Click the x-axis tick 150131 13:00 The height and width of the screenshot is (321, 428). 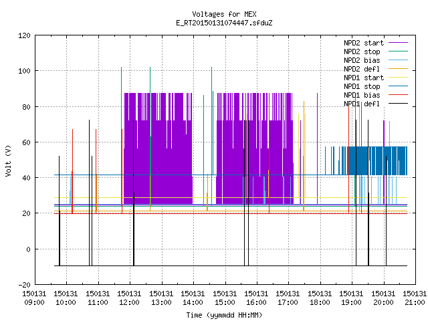(161, 298)
